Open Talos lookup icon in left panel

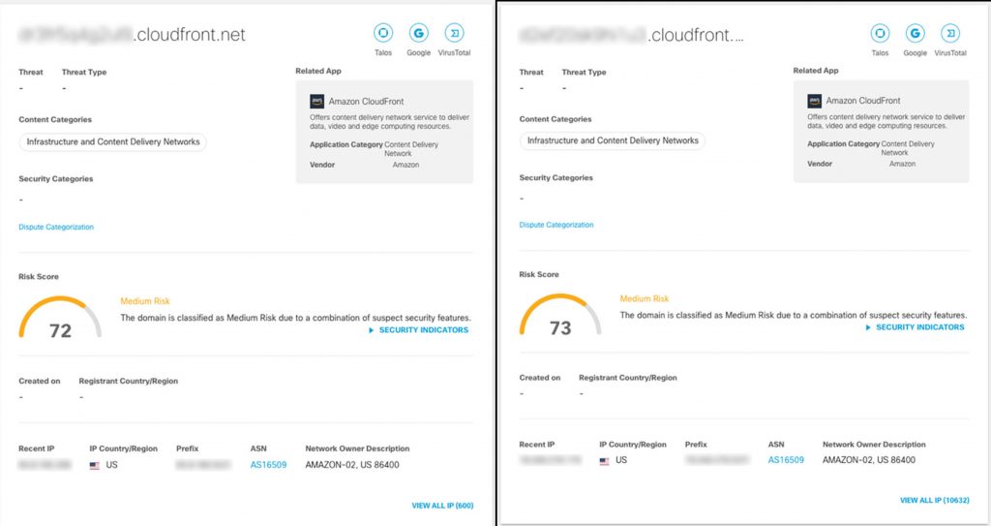[x=382, y=33]
